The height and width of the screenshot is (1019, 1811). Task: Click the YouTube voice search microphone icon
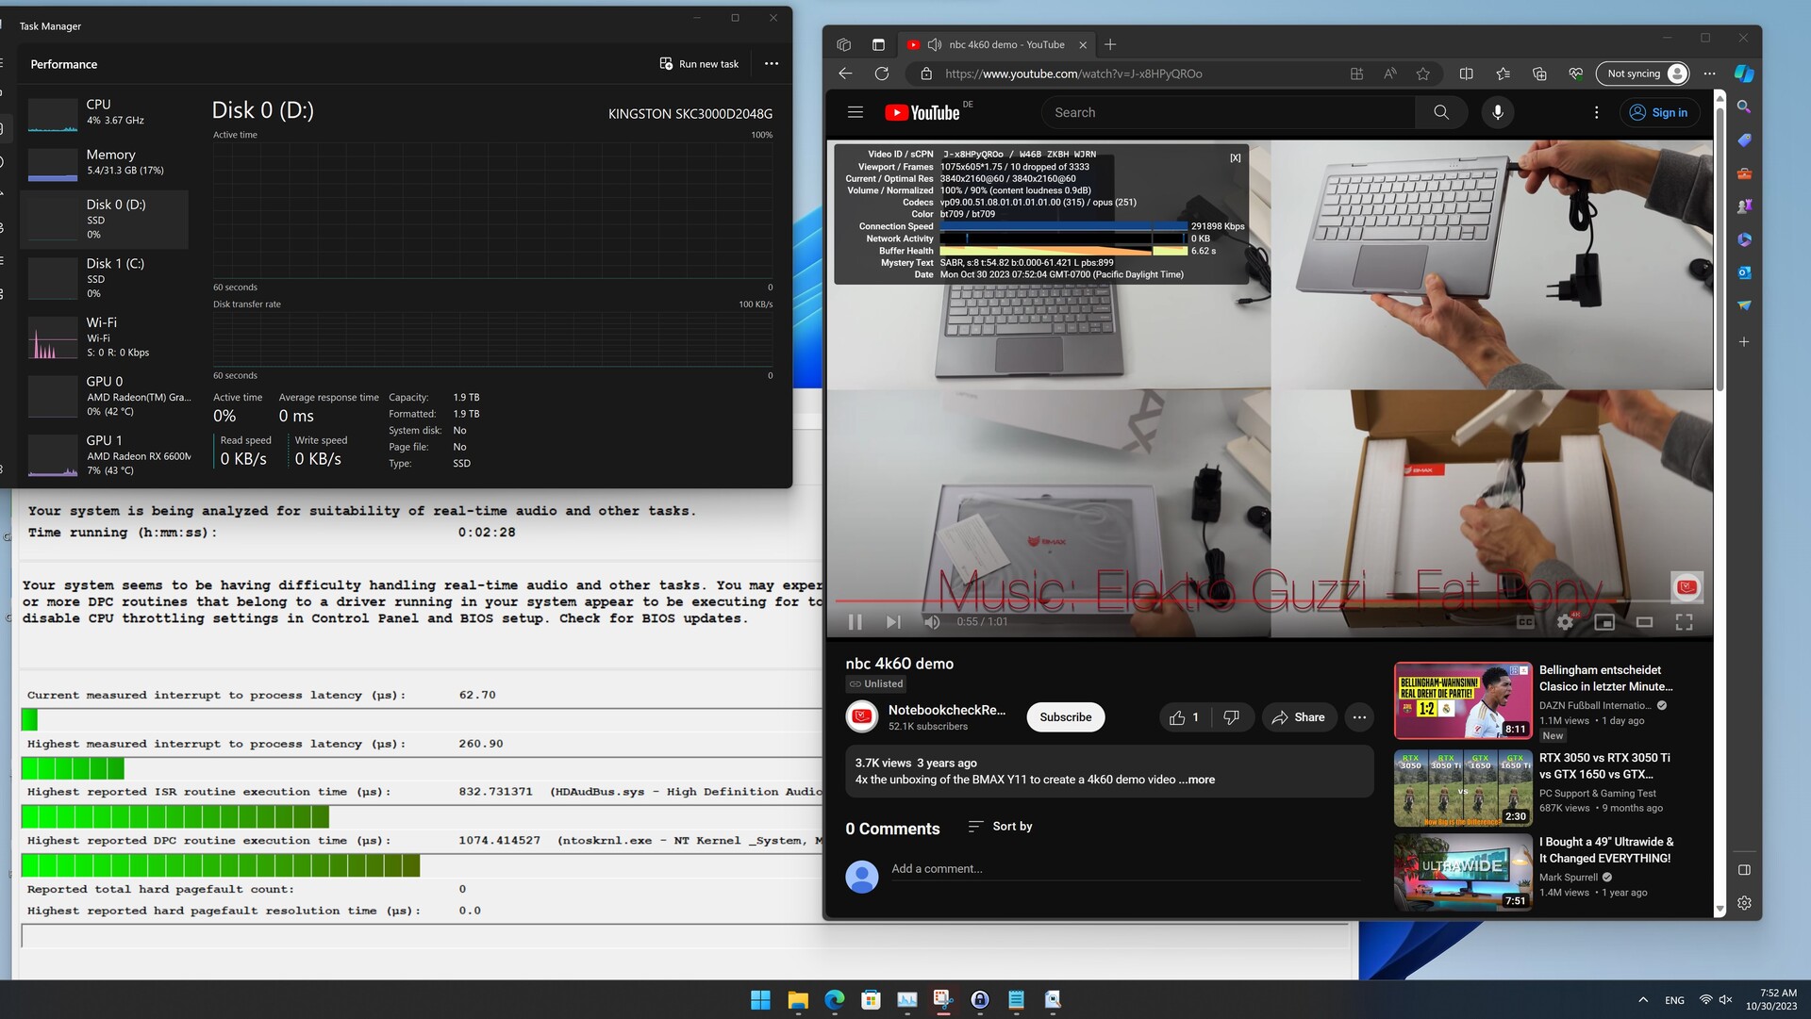pos(1497,112)
